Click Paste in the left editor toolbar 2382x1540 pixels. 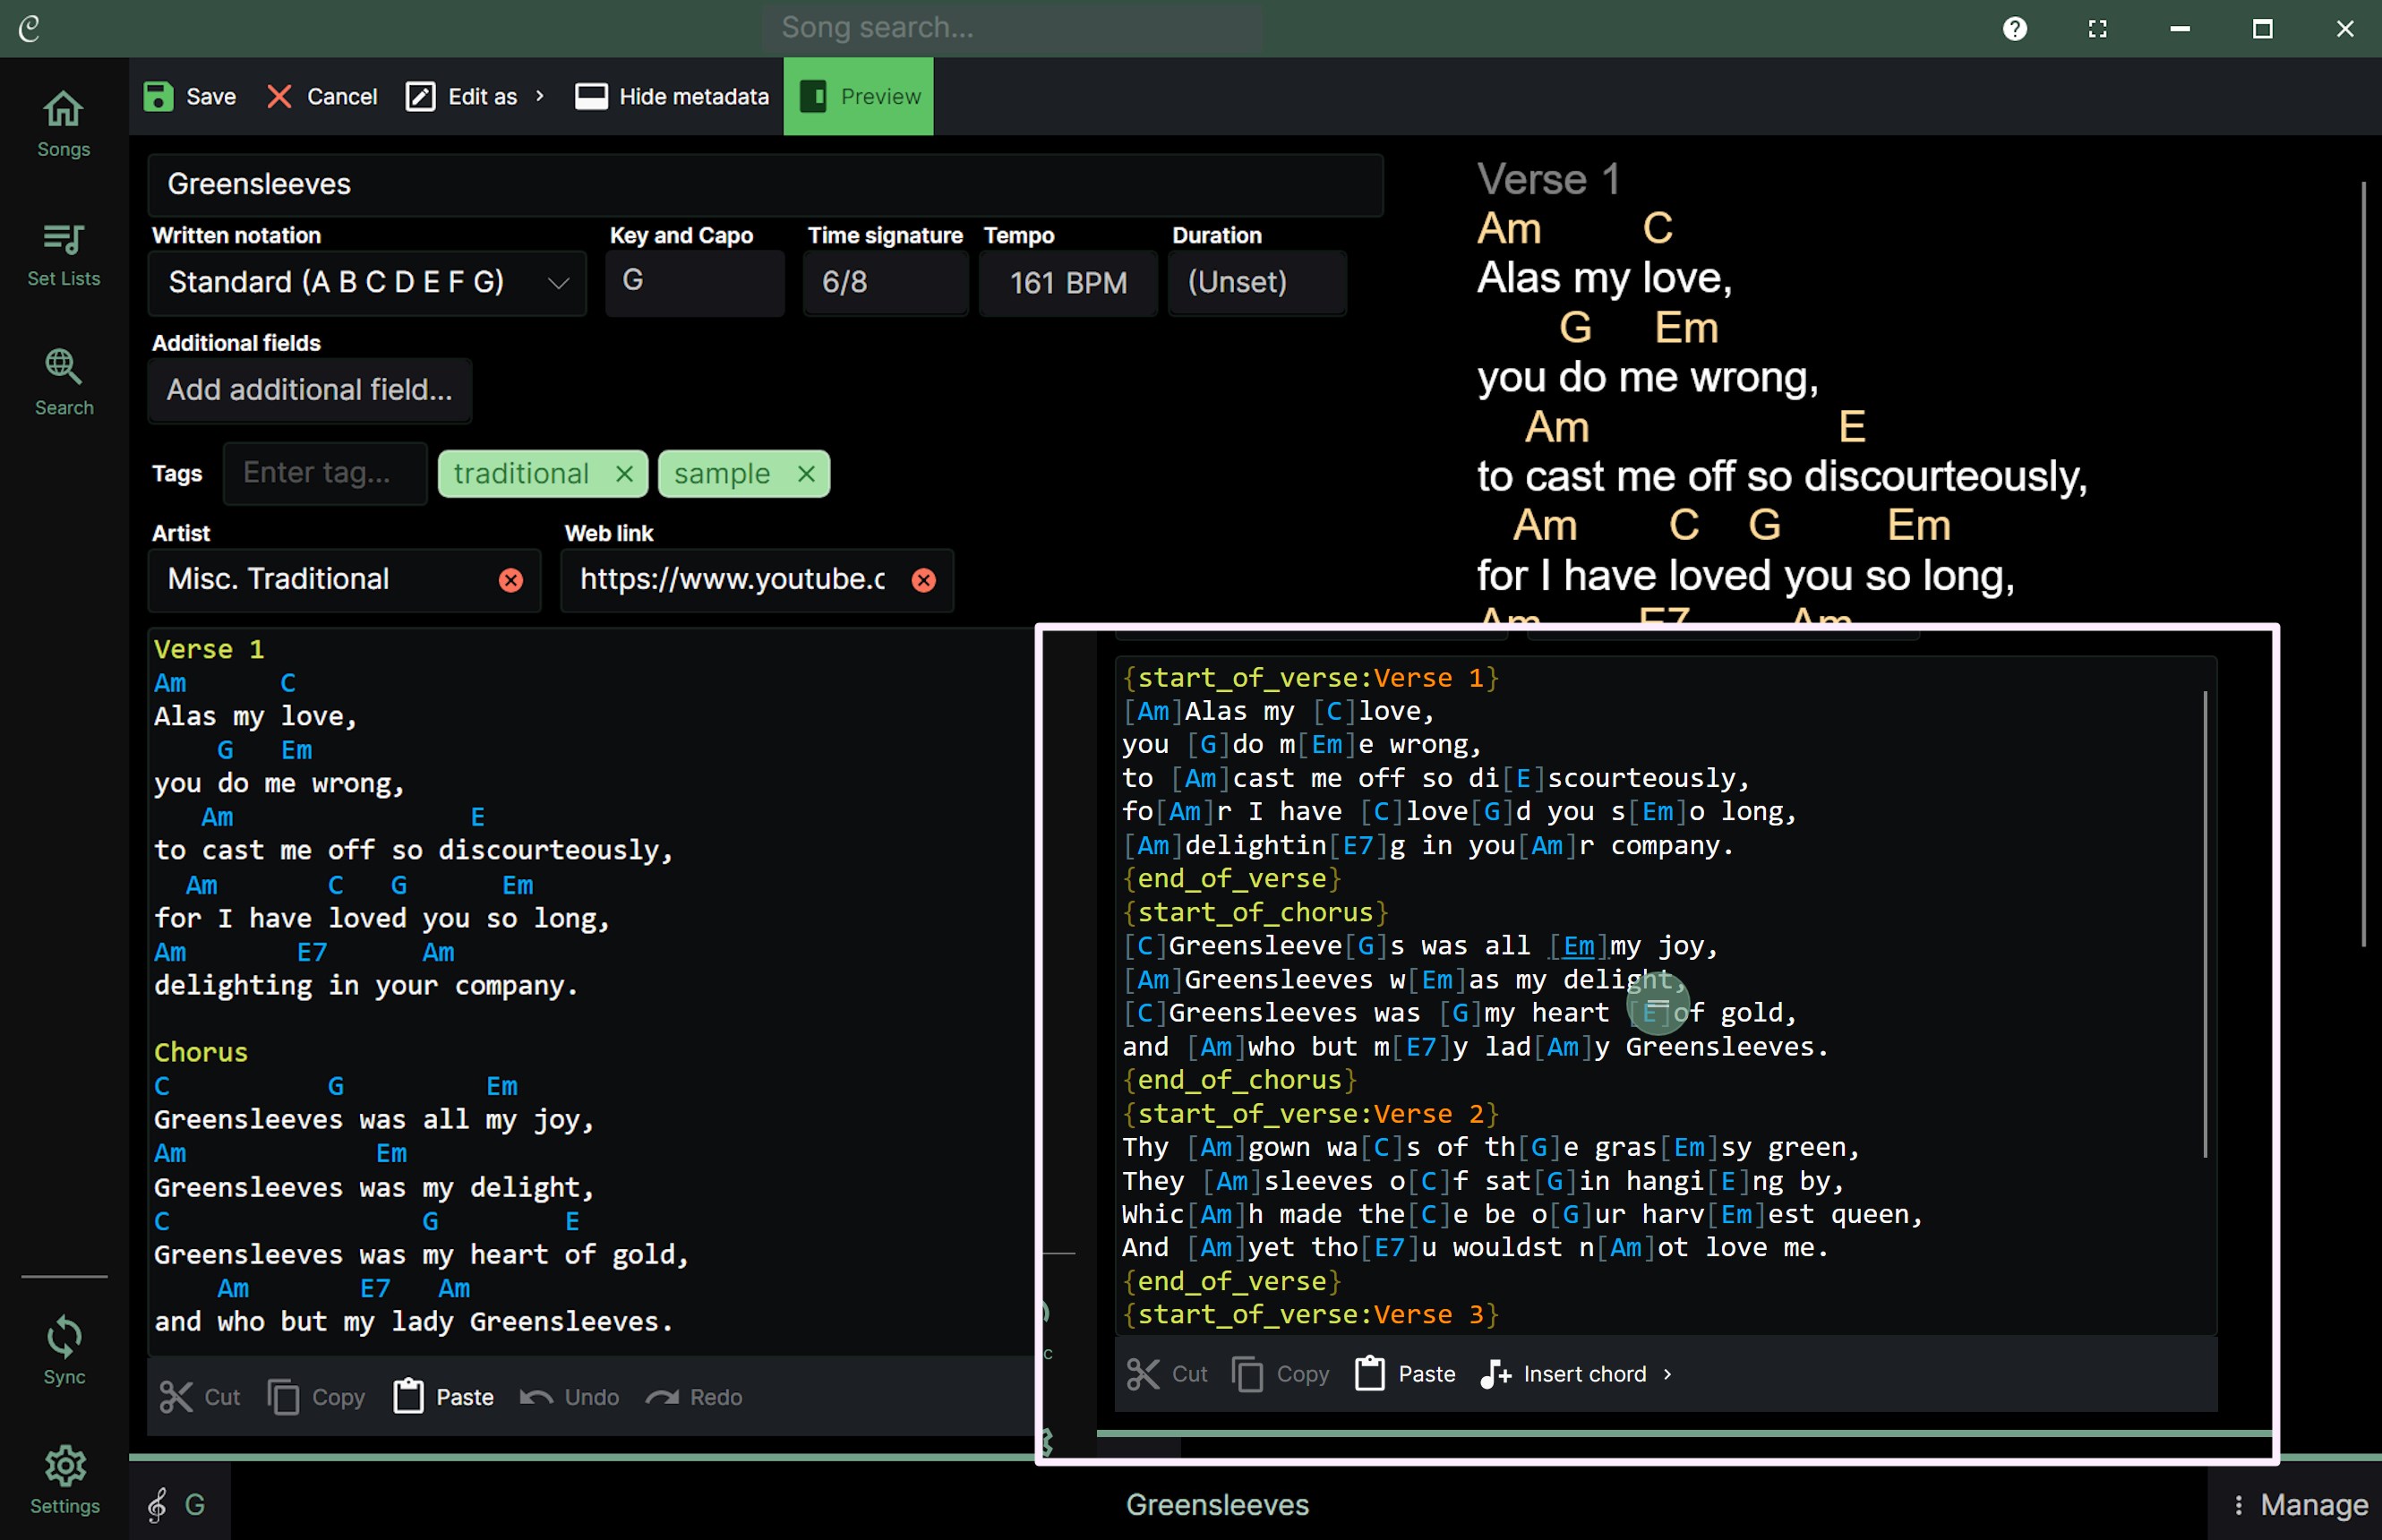[444, 1397]
